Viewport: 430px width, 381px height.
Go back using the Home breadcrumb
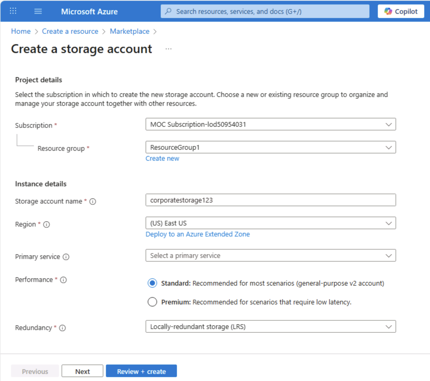(21, 31)
